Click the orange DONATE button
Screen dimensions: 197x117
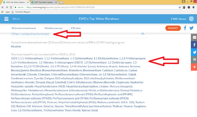point(173,28)
